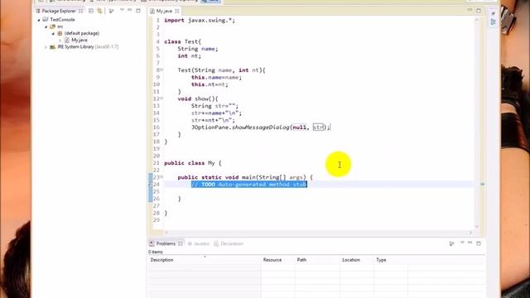The height and width of the screenshot is (298, 530).
Task: Click the editor vertical scrollbar down arrow
Action: click(477, 226)
